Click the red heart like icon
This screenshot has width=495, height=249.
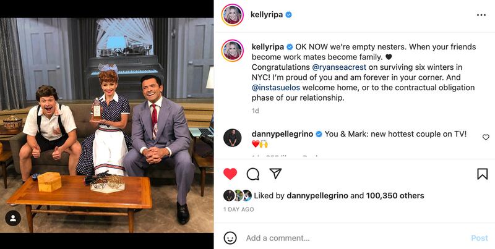[x=230, y=174]
